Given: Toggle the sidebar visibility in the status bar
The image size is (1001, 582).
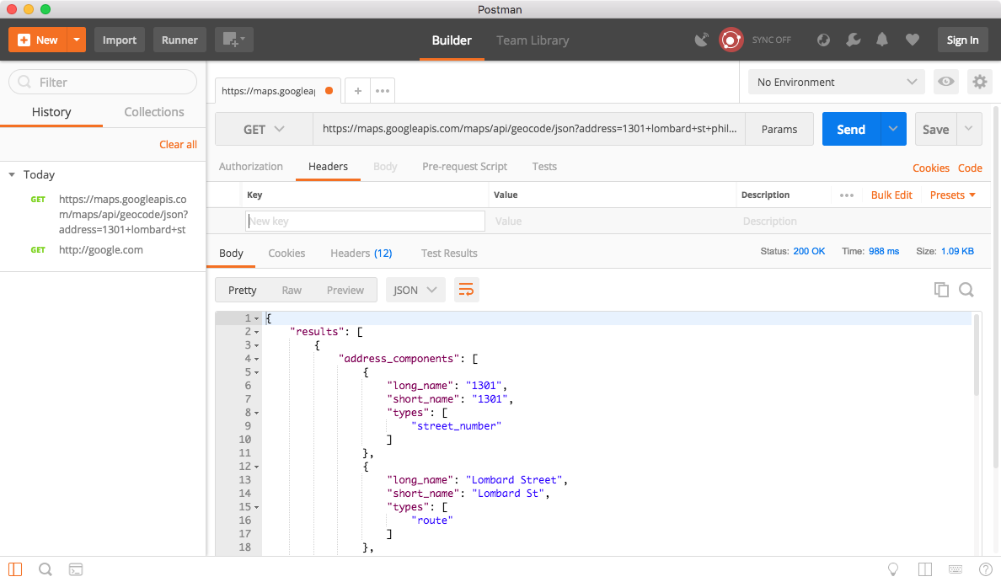Looking at the screenshot, I should 15,569.
